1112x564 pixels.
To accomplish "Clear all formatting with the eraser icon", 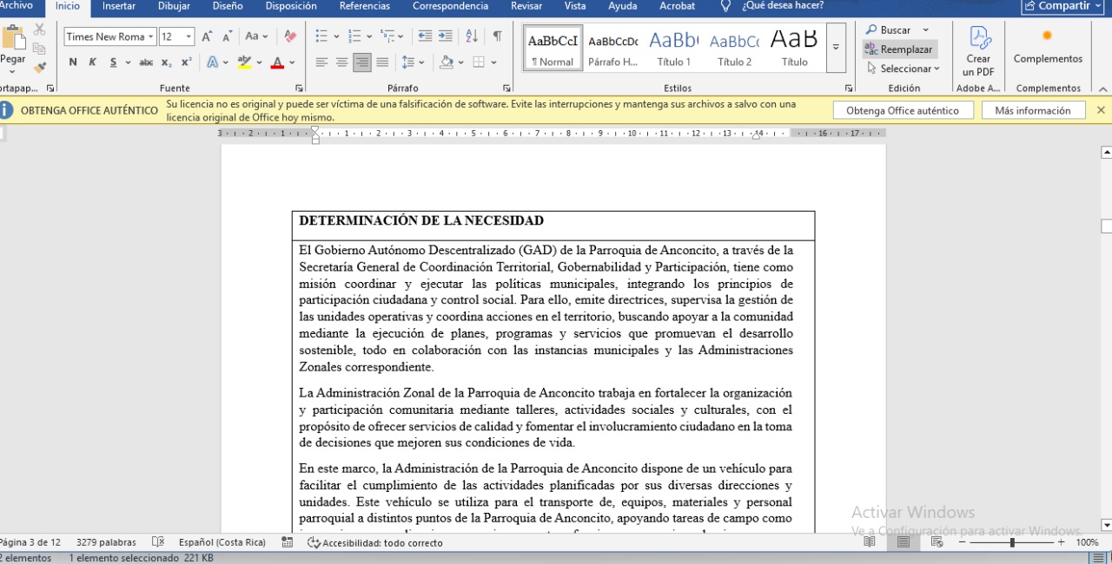I will (x=290, y=36).
